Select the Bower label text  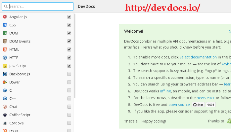point(15,82)
